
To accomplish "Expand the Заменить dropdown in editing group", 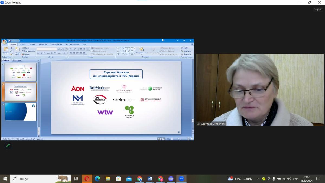I will click(187, 51).
